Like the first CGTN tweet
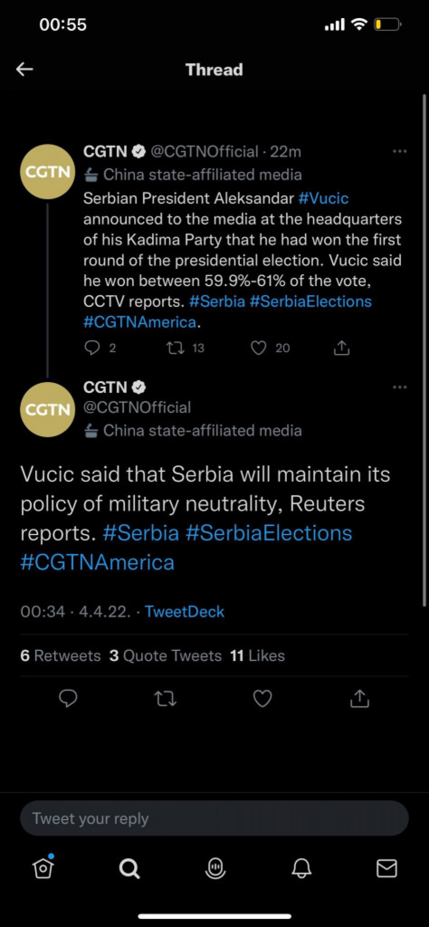 point(258,348)
